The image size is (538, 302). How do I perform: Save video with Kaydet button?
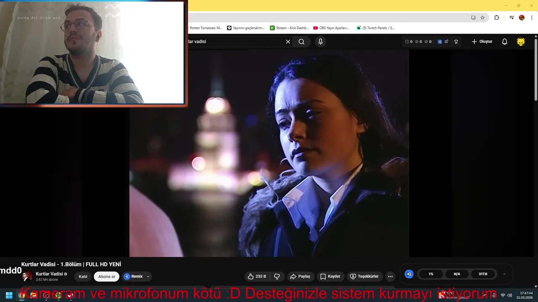coord(330,276)
